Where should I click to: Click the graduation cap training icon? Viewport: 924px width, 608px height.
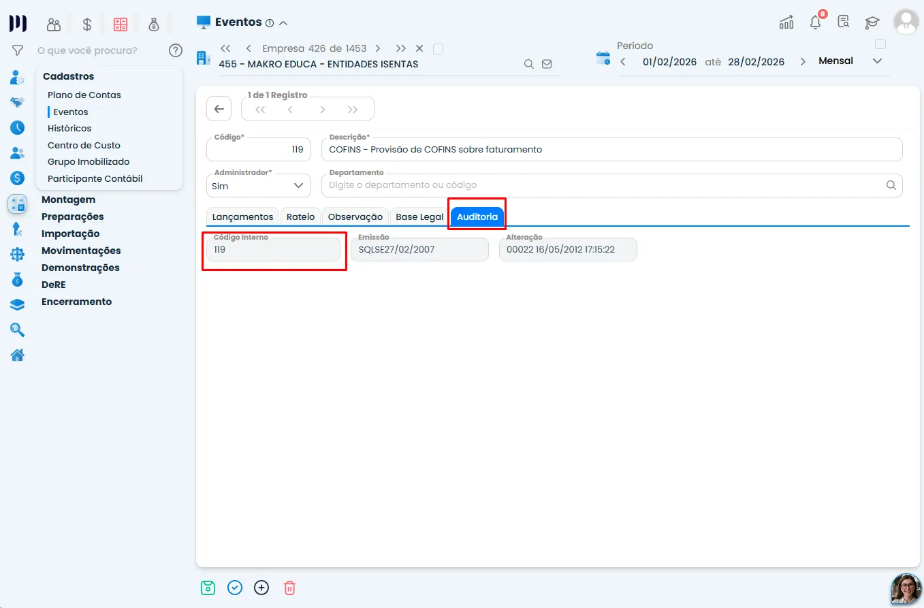(x=872, y=22)
